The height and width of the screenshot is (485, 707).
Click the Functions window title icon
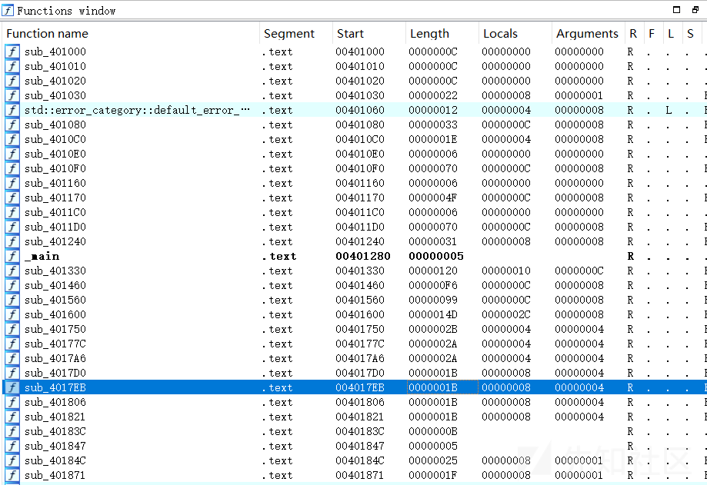(8, 10)
